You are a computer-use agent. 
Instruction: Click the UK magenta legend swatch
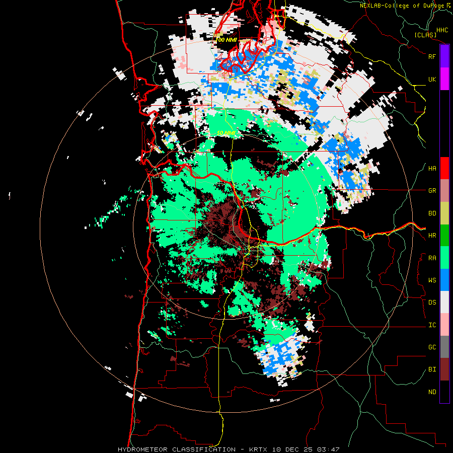click(444, 79)
